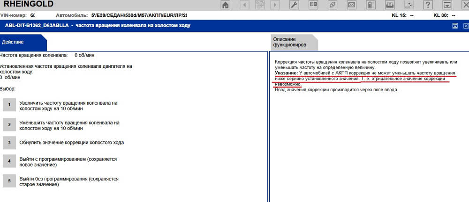Check the battery status icon
This screenshot has height=202, width=469.
[370, 5]
